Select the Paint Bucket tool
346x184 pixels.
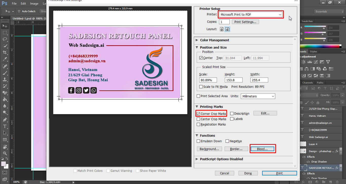(5, 99)
